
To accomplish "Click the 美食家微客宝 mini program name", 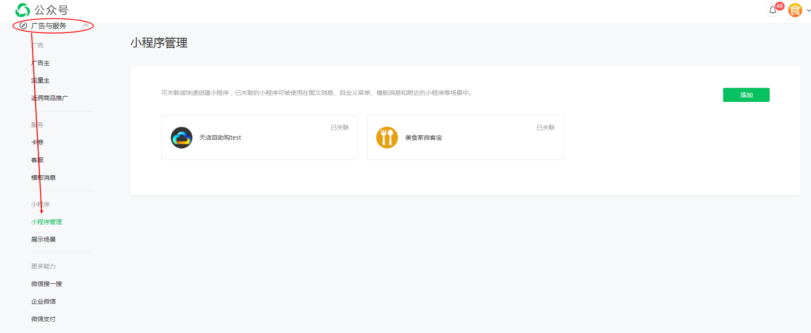I will tap(424, 138).
